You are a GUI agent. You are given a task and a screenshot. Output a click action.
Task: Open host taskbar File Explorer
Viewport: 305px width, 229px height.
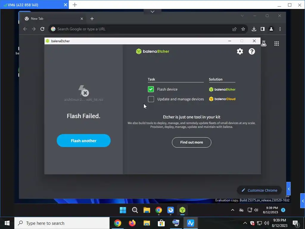147,223
